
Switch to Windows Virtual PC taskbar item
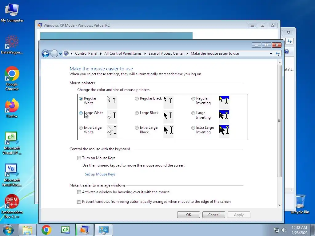point(84,230)
